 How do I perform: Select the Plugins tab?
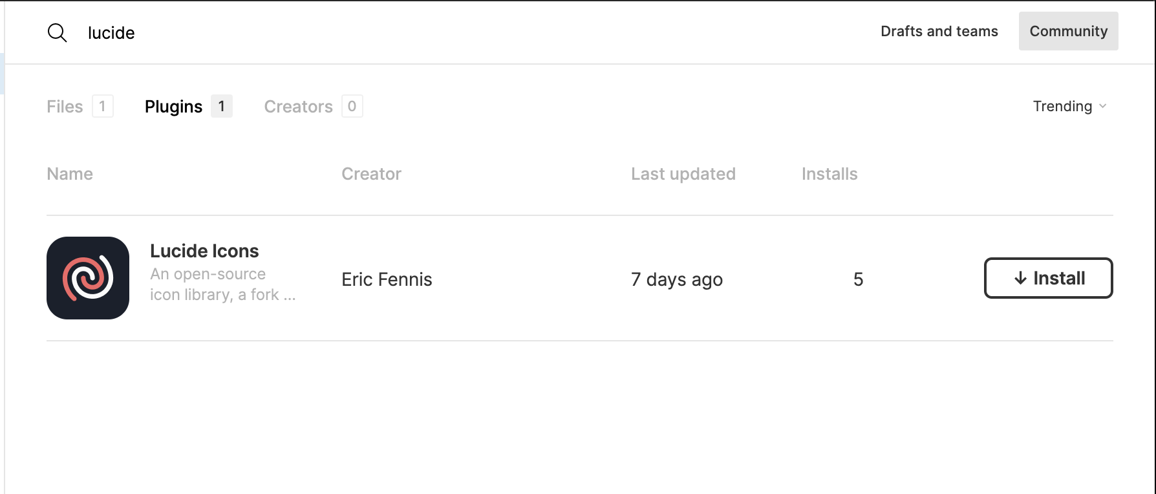(x=173, y=106)
